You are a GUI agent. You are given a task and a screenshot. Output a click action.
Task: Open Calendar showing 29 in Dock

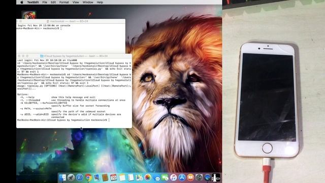(114, 177)
